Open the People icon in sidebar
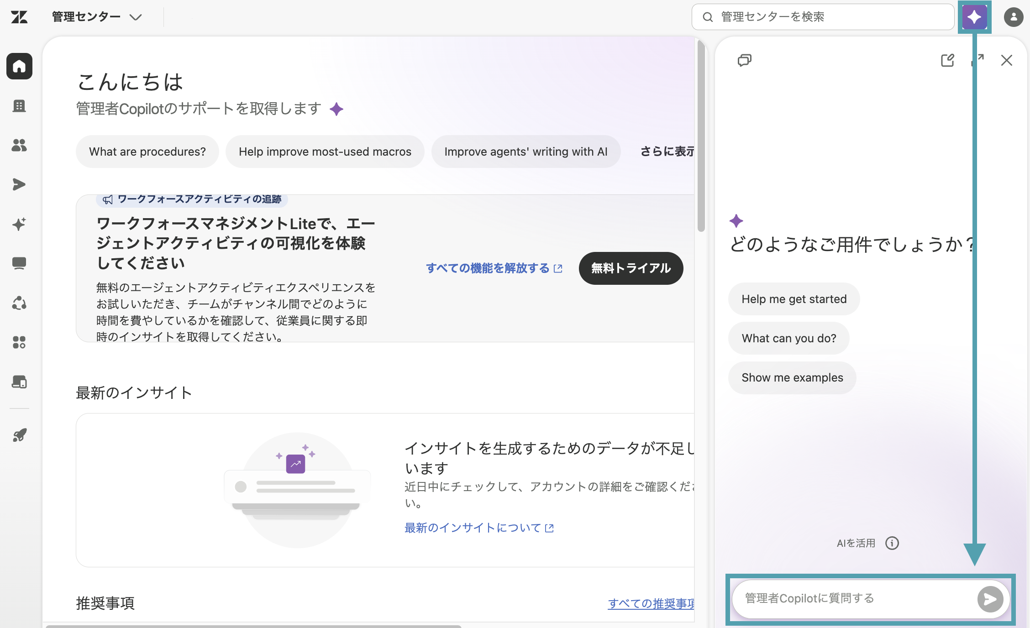This screenshot has height=628, width=1030. pyautogui.click(x=19, y=145)
